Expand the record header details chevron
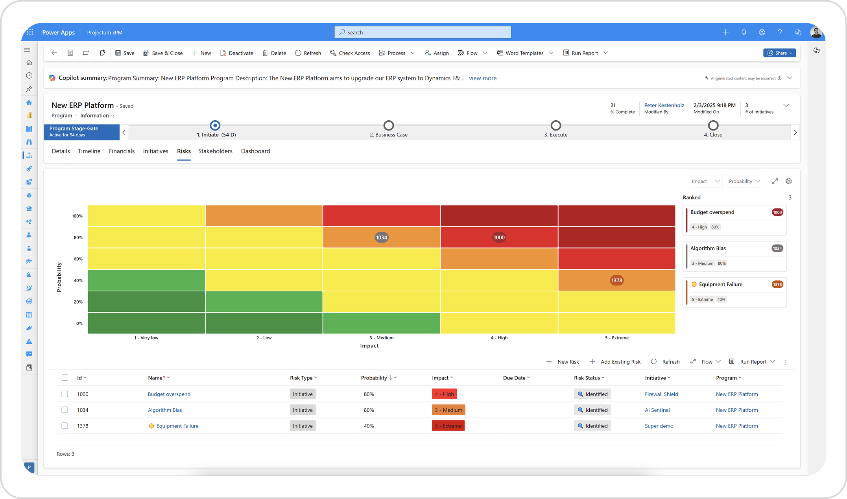The height and width of the screenshot is (499, 847). coord(786,105)
